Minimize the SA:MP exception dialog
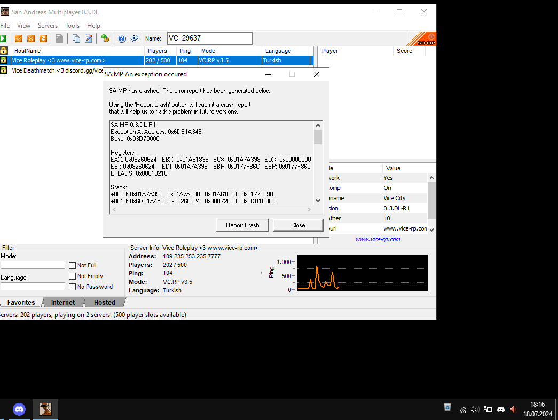This screenshot has width=558, height=420. [268, 74]
